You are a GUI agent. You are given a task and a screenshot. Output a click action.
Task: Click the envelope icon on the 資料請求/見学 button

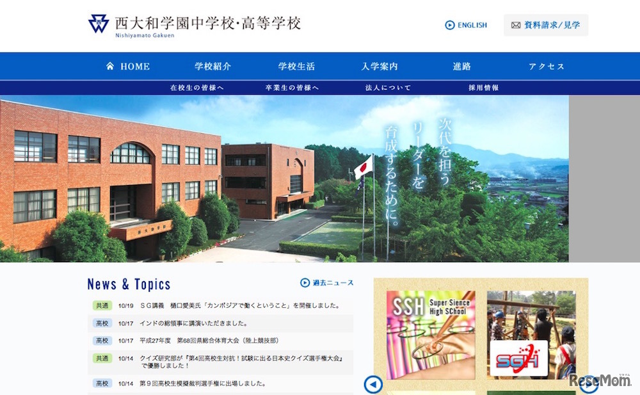[x=516, y=25]
